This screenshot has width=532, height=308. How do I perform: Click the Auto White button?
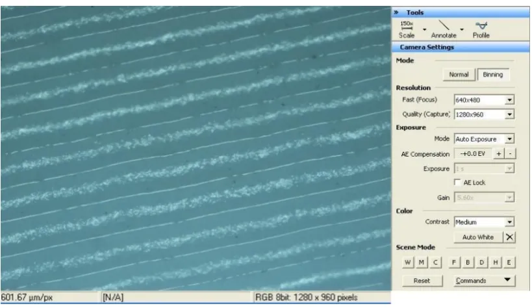pyautogui.click(x=478, y=237)
